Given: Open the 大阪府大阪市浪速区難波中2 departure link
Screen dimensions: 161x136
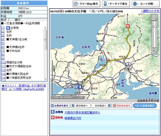Looking at the screenshot, I should [82, 113].
